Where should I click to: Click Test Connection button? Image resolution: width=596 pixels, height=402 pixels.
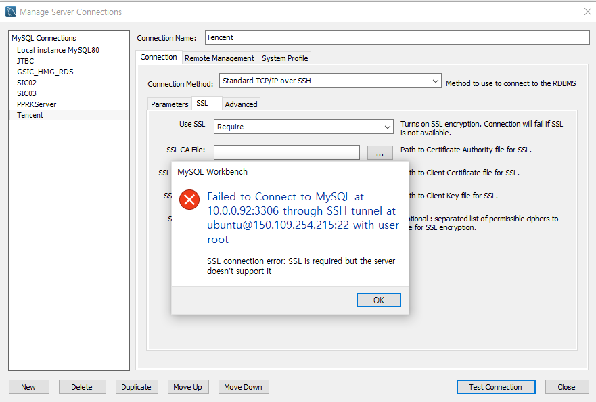(496, 387)
